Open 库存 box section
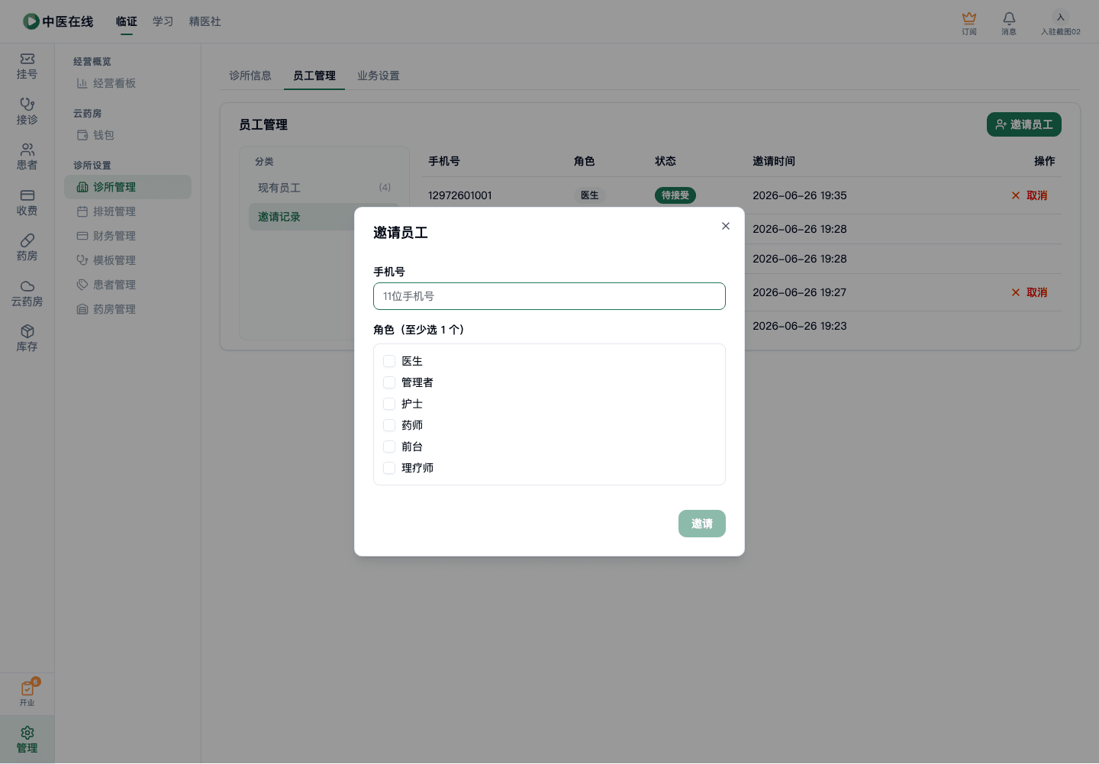Screen dimensions: 1099x764 (x=27, y=339)
